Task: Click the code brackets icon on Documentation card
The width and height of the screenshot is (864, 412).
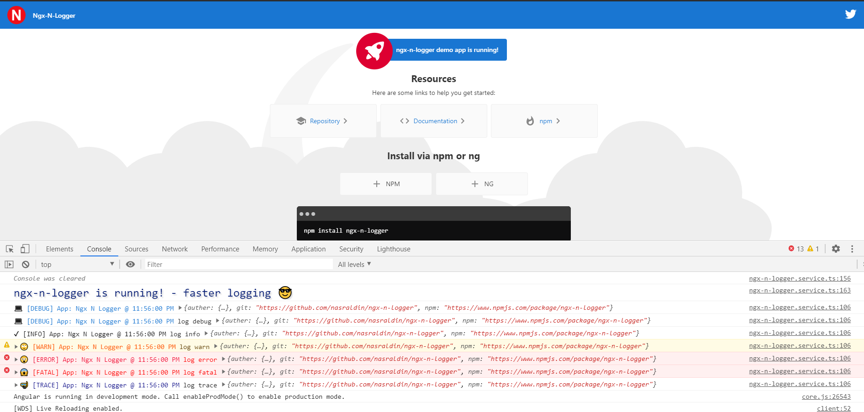Action: tap(405, 121)
